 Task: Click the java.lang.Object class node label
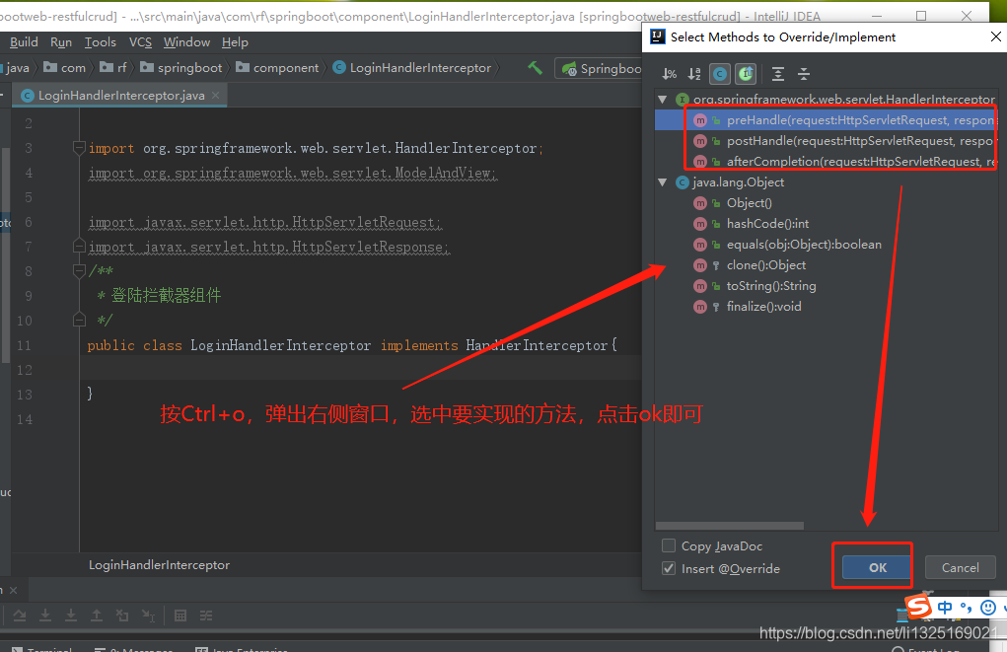(x=738, y=182)
